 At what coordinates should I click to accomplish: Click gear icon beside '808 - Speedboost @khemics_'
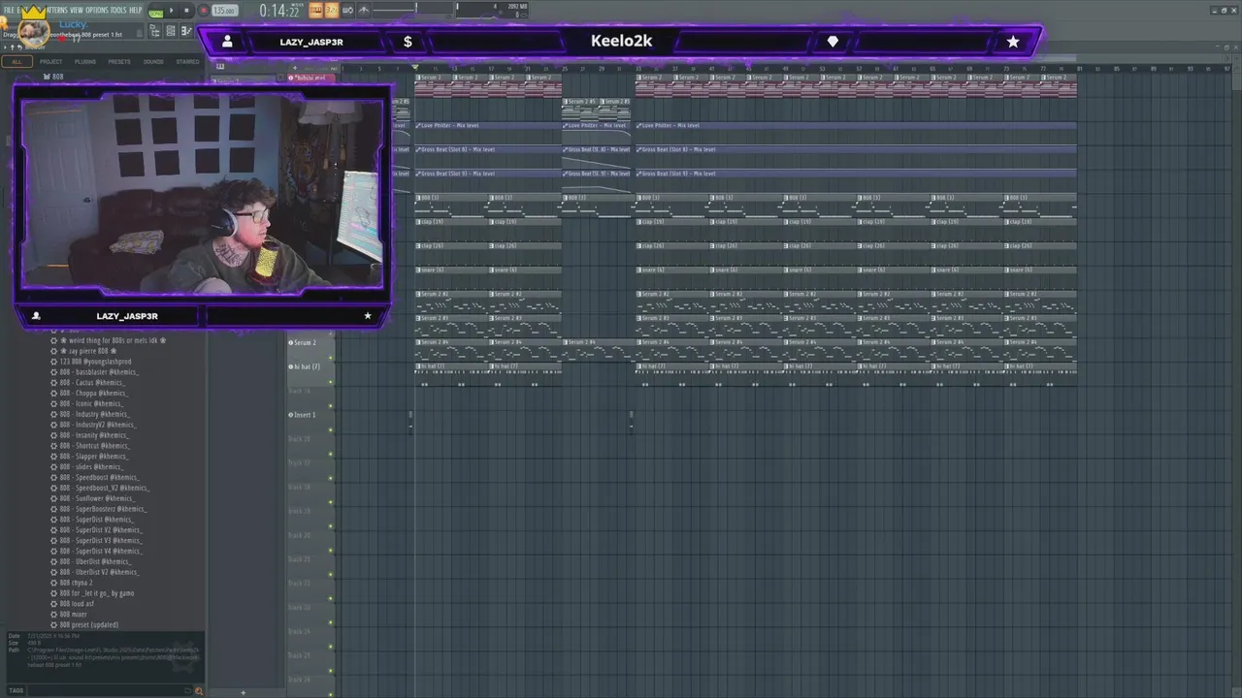[x=53, y=477]
